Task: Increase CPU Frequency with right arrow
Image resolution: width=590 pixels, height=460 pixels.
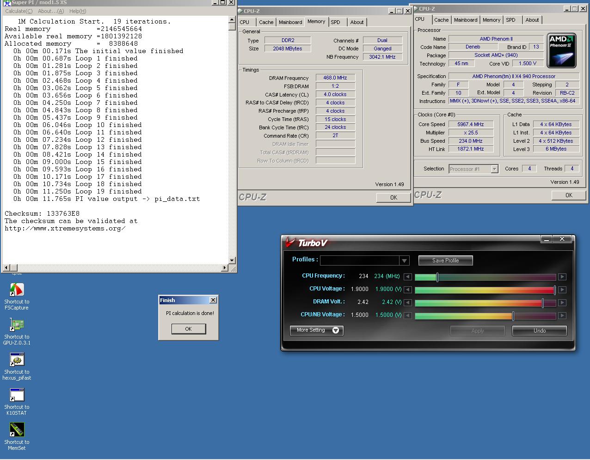Action: coord(562,277)
